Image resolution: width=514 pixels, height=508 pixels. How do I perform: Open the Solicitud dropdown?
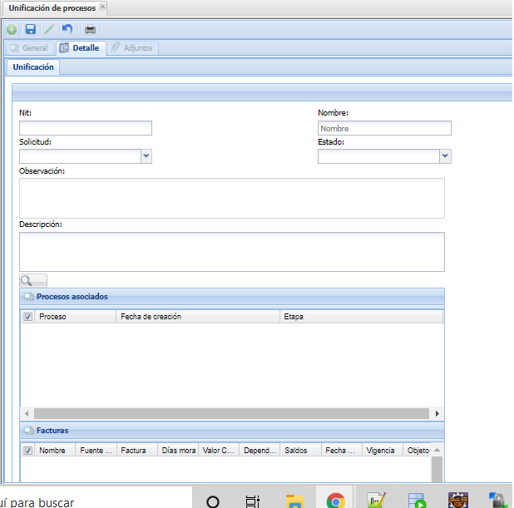[146, 155]
